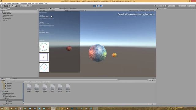196x110 pixels.
Task: Select Main Camera in Hierarchy
Action: 7,13
